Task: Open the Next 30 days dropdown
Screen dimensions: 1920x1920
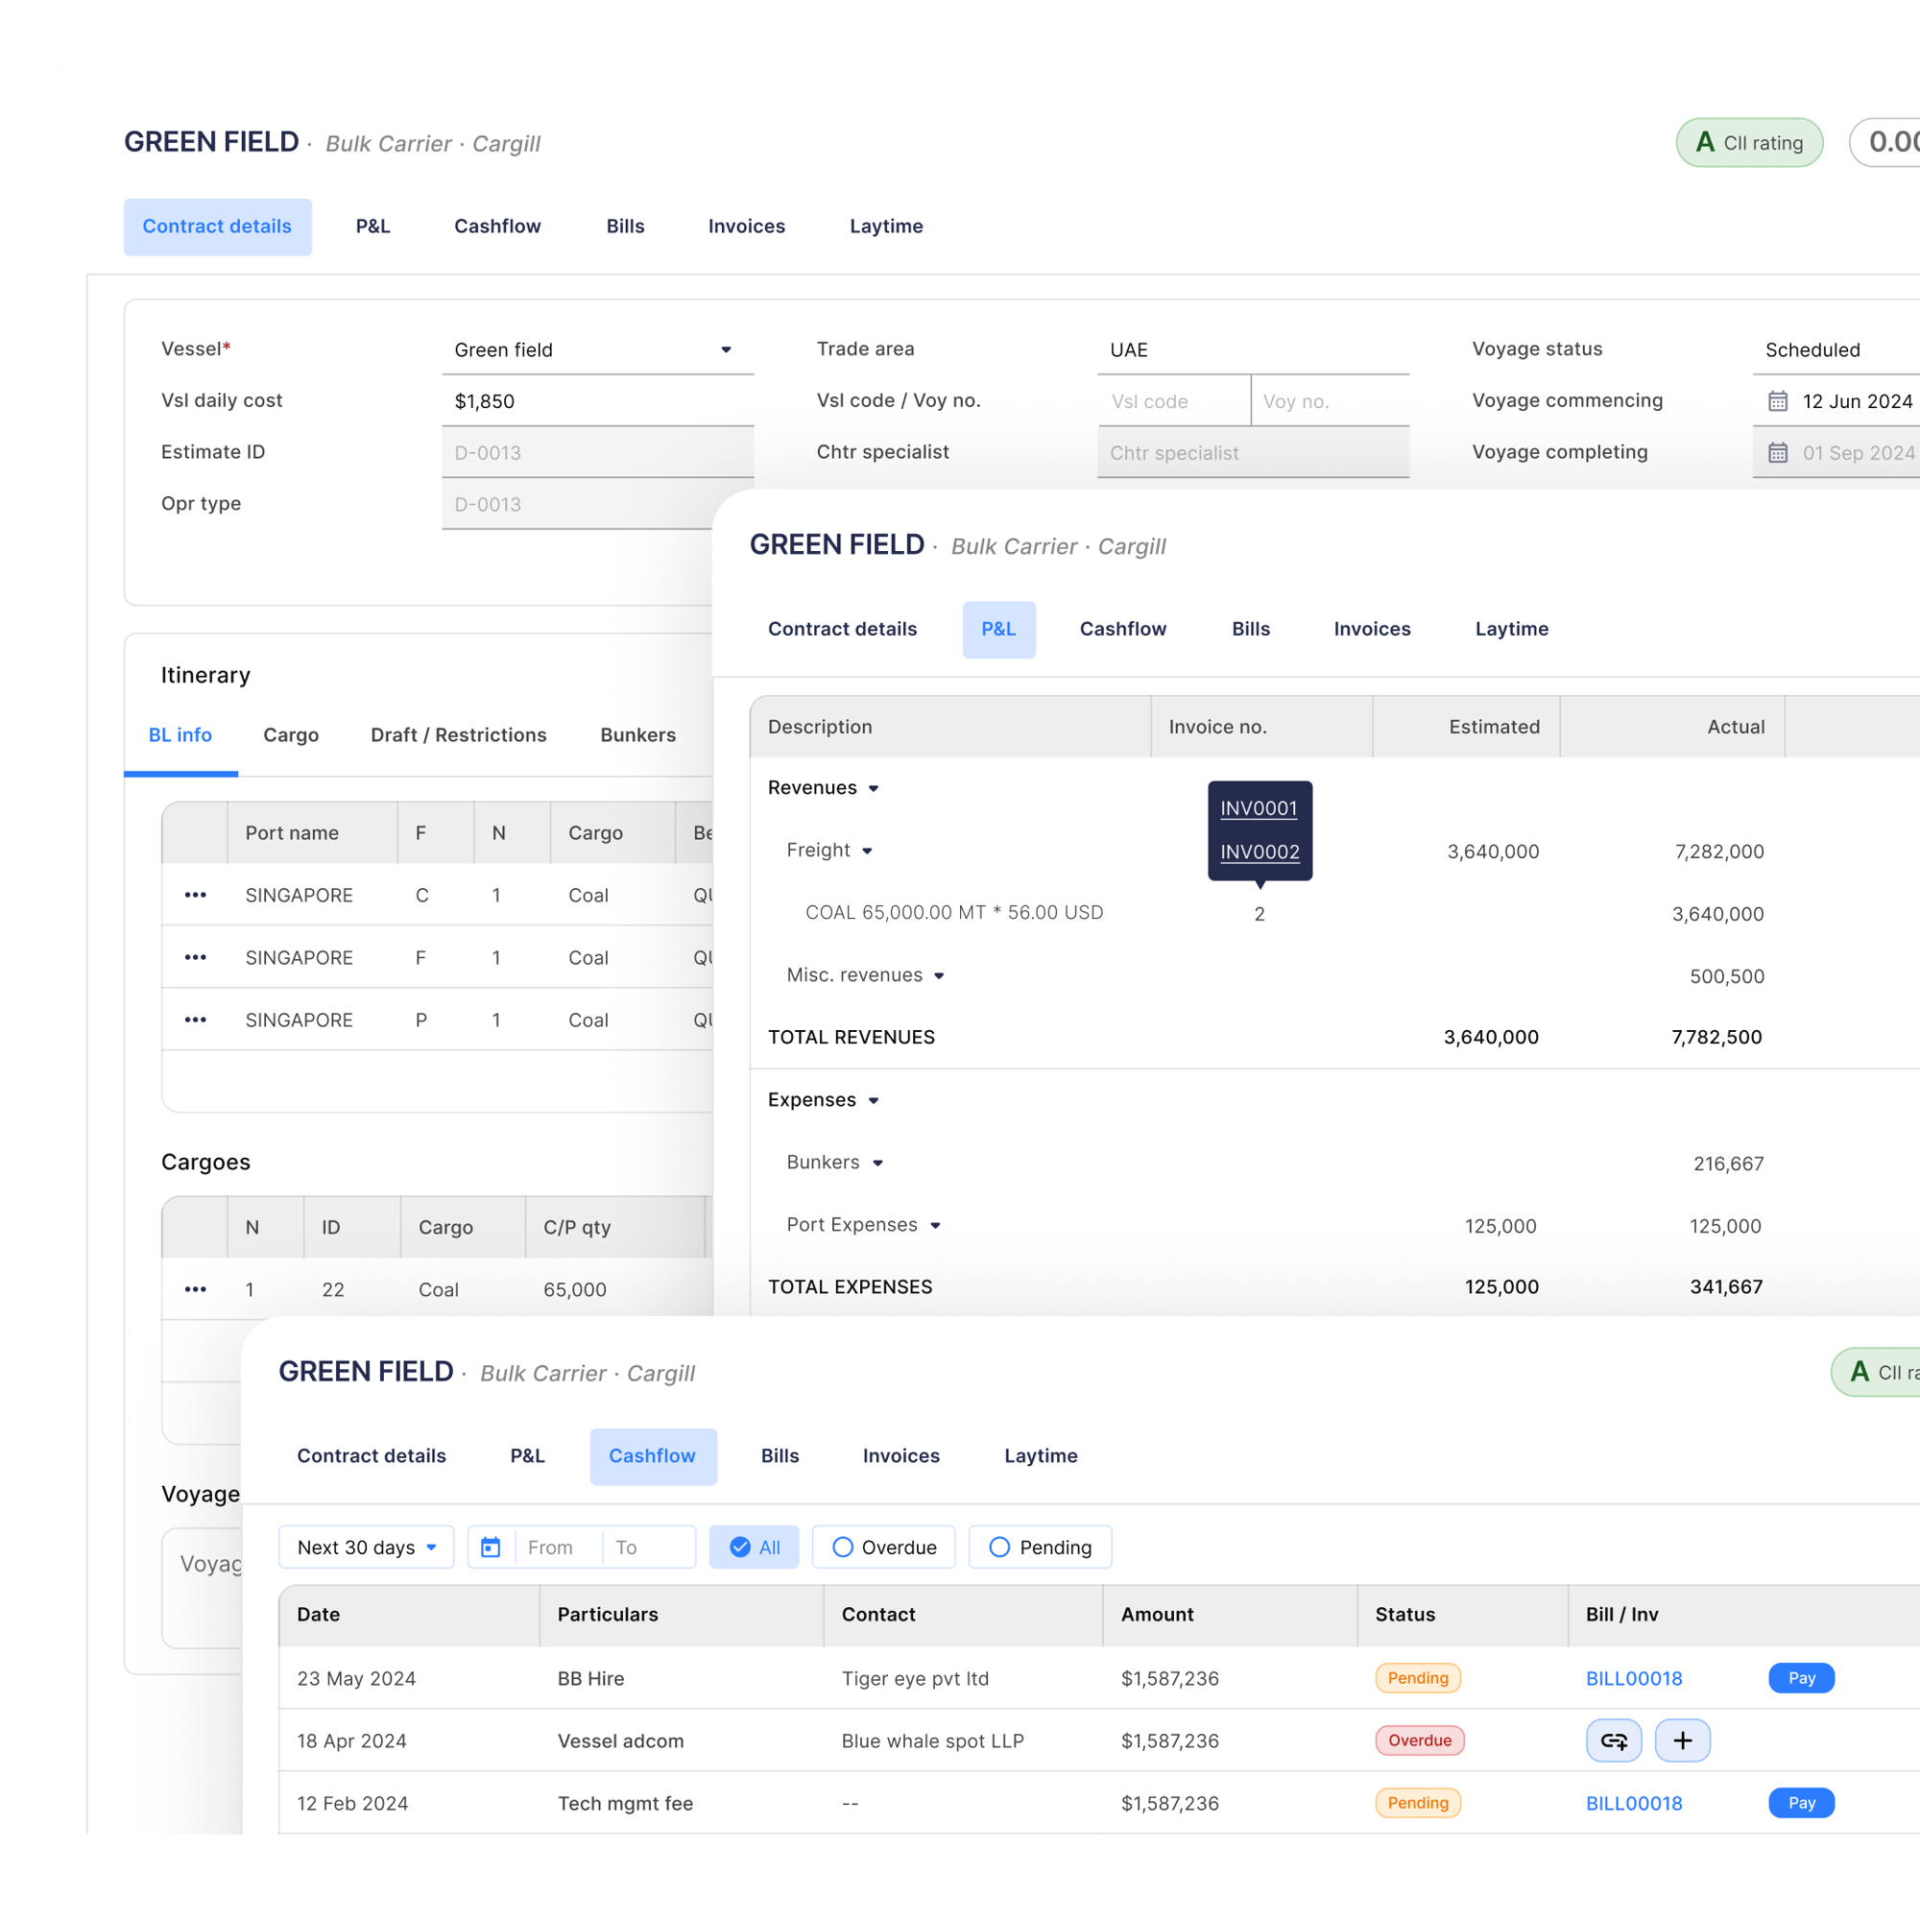Action: point(366,1548)
